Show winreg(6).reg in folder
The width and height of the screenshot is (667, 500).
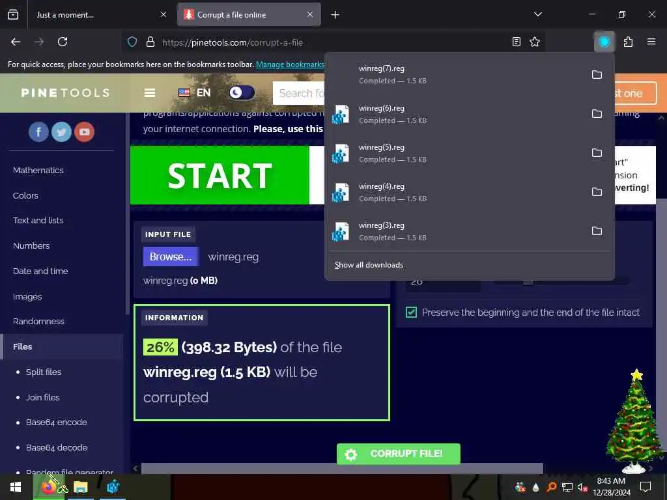(x=597, y=114)
